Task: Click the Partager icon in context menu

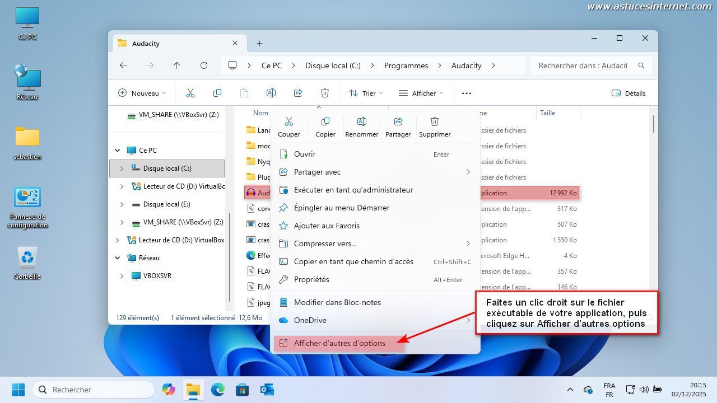Action: (x=398, y=122)
